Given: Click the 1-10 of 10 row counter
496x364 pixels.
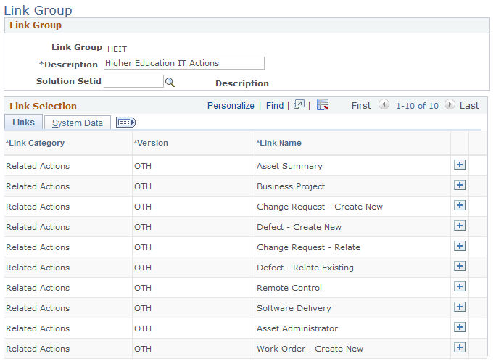Looking at the screenshot, I should 417,106.
